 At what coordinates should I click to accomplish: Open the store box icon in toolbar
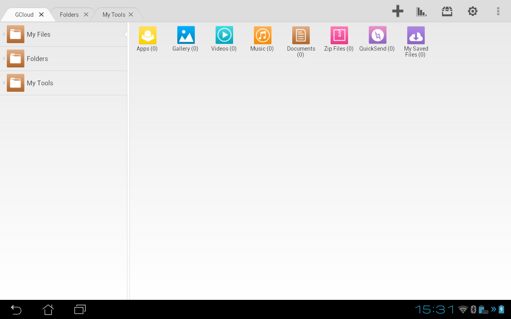click(447, 11)
